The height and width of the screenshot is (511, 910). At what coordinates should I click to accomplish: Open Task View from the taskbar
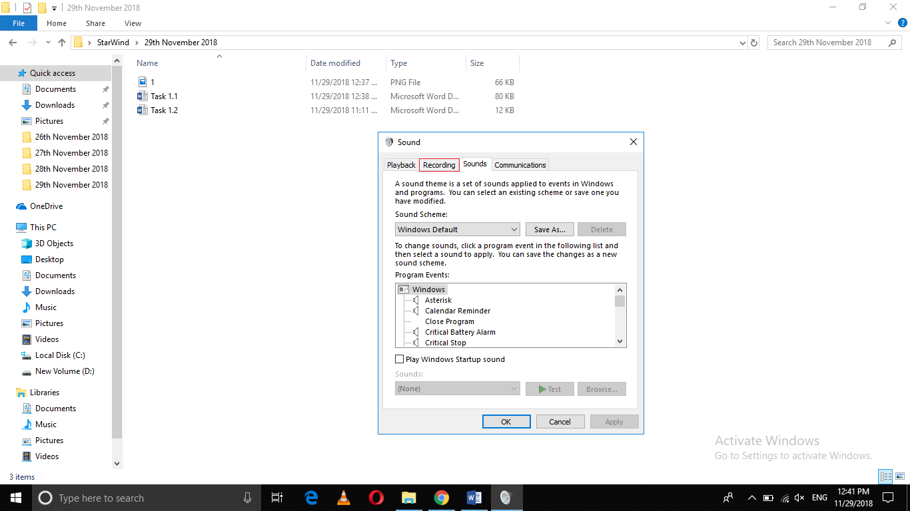pyautogui.click(x=277, y=497)
